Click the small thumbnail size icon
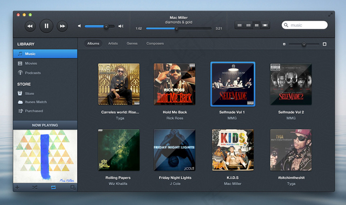346x205 pixels. click(284, 44)
